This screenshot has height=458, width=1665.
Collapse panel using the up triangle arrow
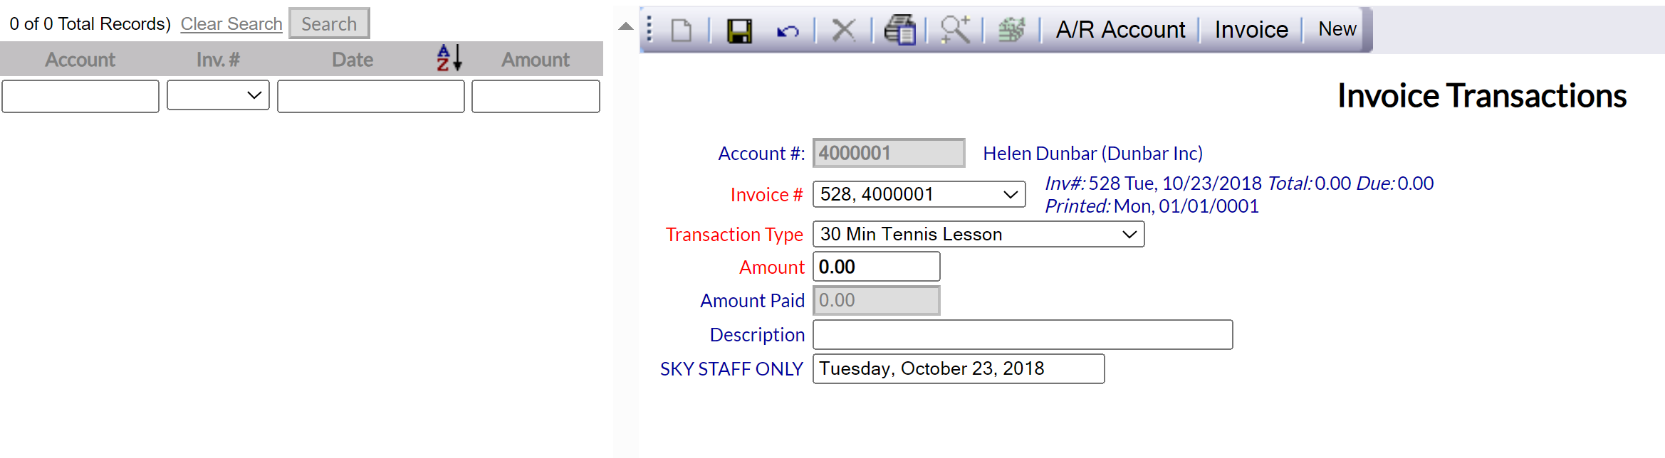[x=625, y=26]
